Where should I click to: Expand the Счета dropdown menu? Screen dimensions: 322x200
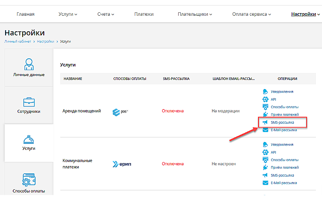coord(106,14)
